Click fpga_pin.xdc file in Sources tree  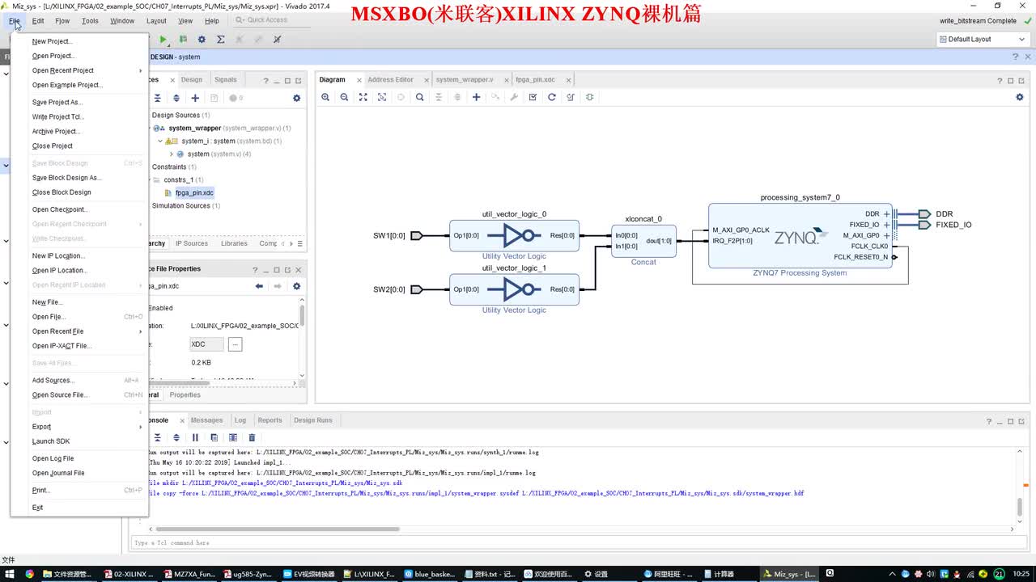(x=194, y=192)
